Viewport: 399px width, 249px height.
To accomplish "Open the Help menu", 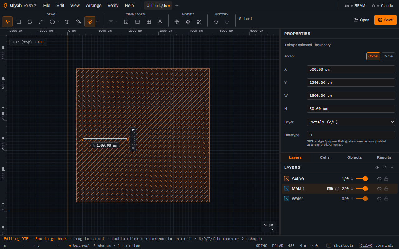I will tap(129, 6).
